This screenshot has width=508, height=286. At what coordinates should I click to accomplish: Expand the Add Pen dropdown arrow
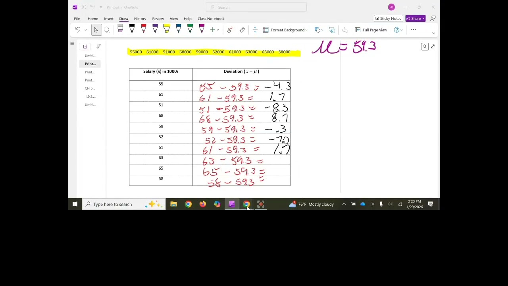point(217,30)
